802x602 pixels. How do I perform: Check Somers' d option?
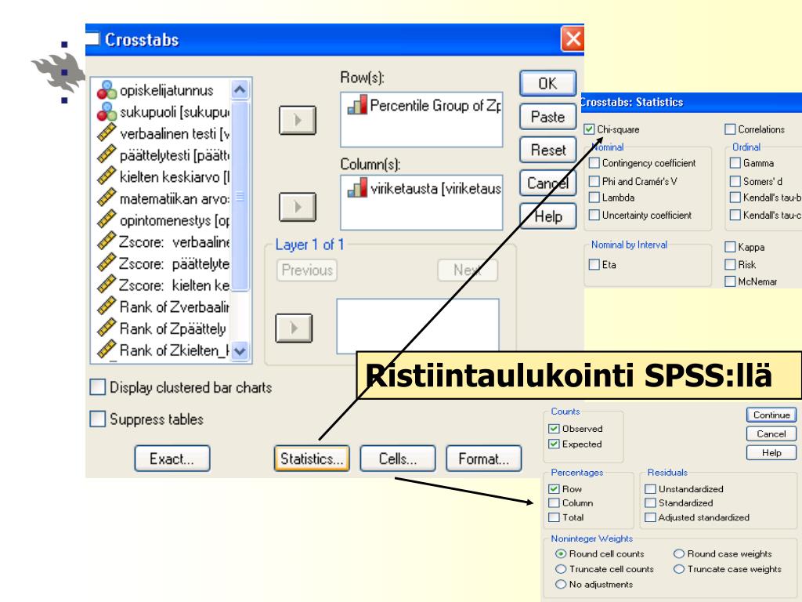(735, 181)
